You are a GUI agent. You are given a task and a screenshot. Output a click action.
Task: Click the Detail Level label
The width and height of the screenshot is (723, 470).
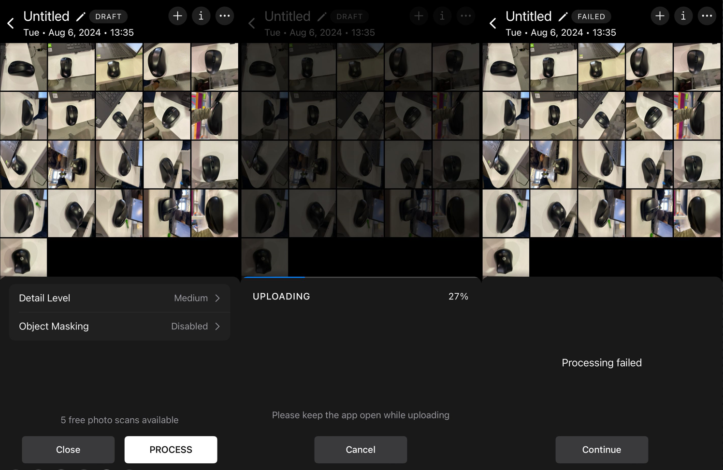pos(44,298)
